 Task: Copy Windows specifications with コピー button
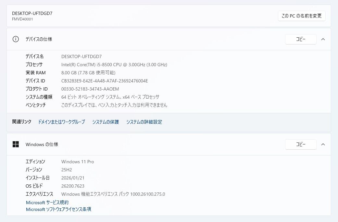pyautogui.click(x=301, y=144)
